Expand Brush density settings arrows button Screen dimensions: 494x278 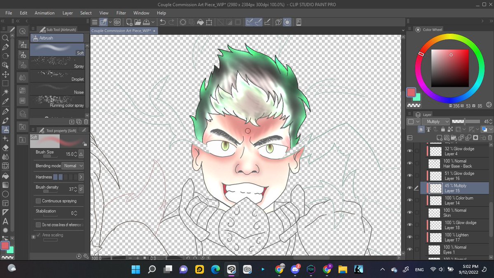tap(81, 189)
